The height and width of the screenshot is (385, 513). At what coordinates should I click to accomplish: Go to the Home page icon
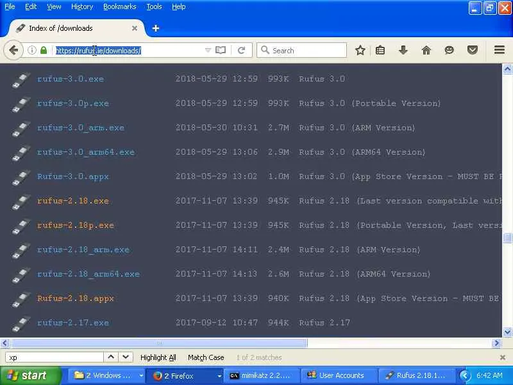coord(426,50)
